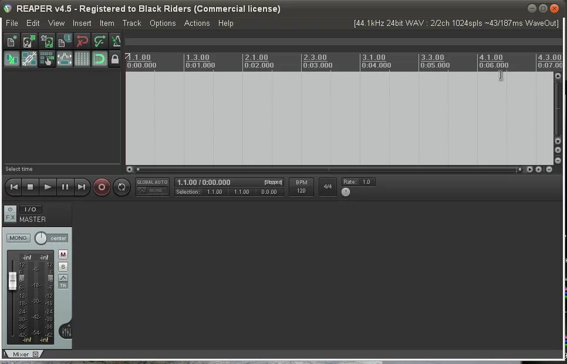Toggle item grouping chain-link icon
The width and height of the screenshot is (567, 364).
point(29,59)
